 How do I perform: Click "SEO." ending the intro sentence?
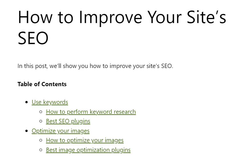(167, 66)
